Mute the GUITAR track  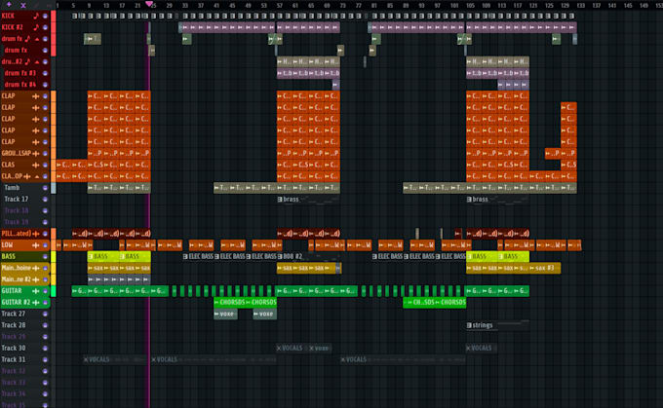tap(45, 291)
